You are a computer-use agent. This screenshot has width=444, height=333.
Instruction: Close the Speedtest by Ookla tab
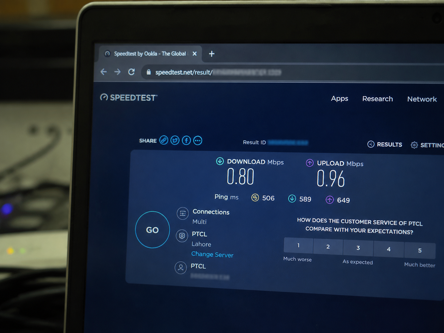194,54
